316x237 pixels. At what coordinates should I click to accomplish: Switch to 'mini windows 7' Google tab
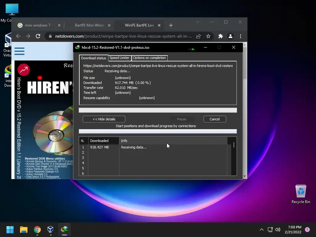(x=39, y=25)
